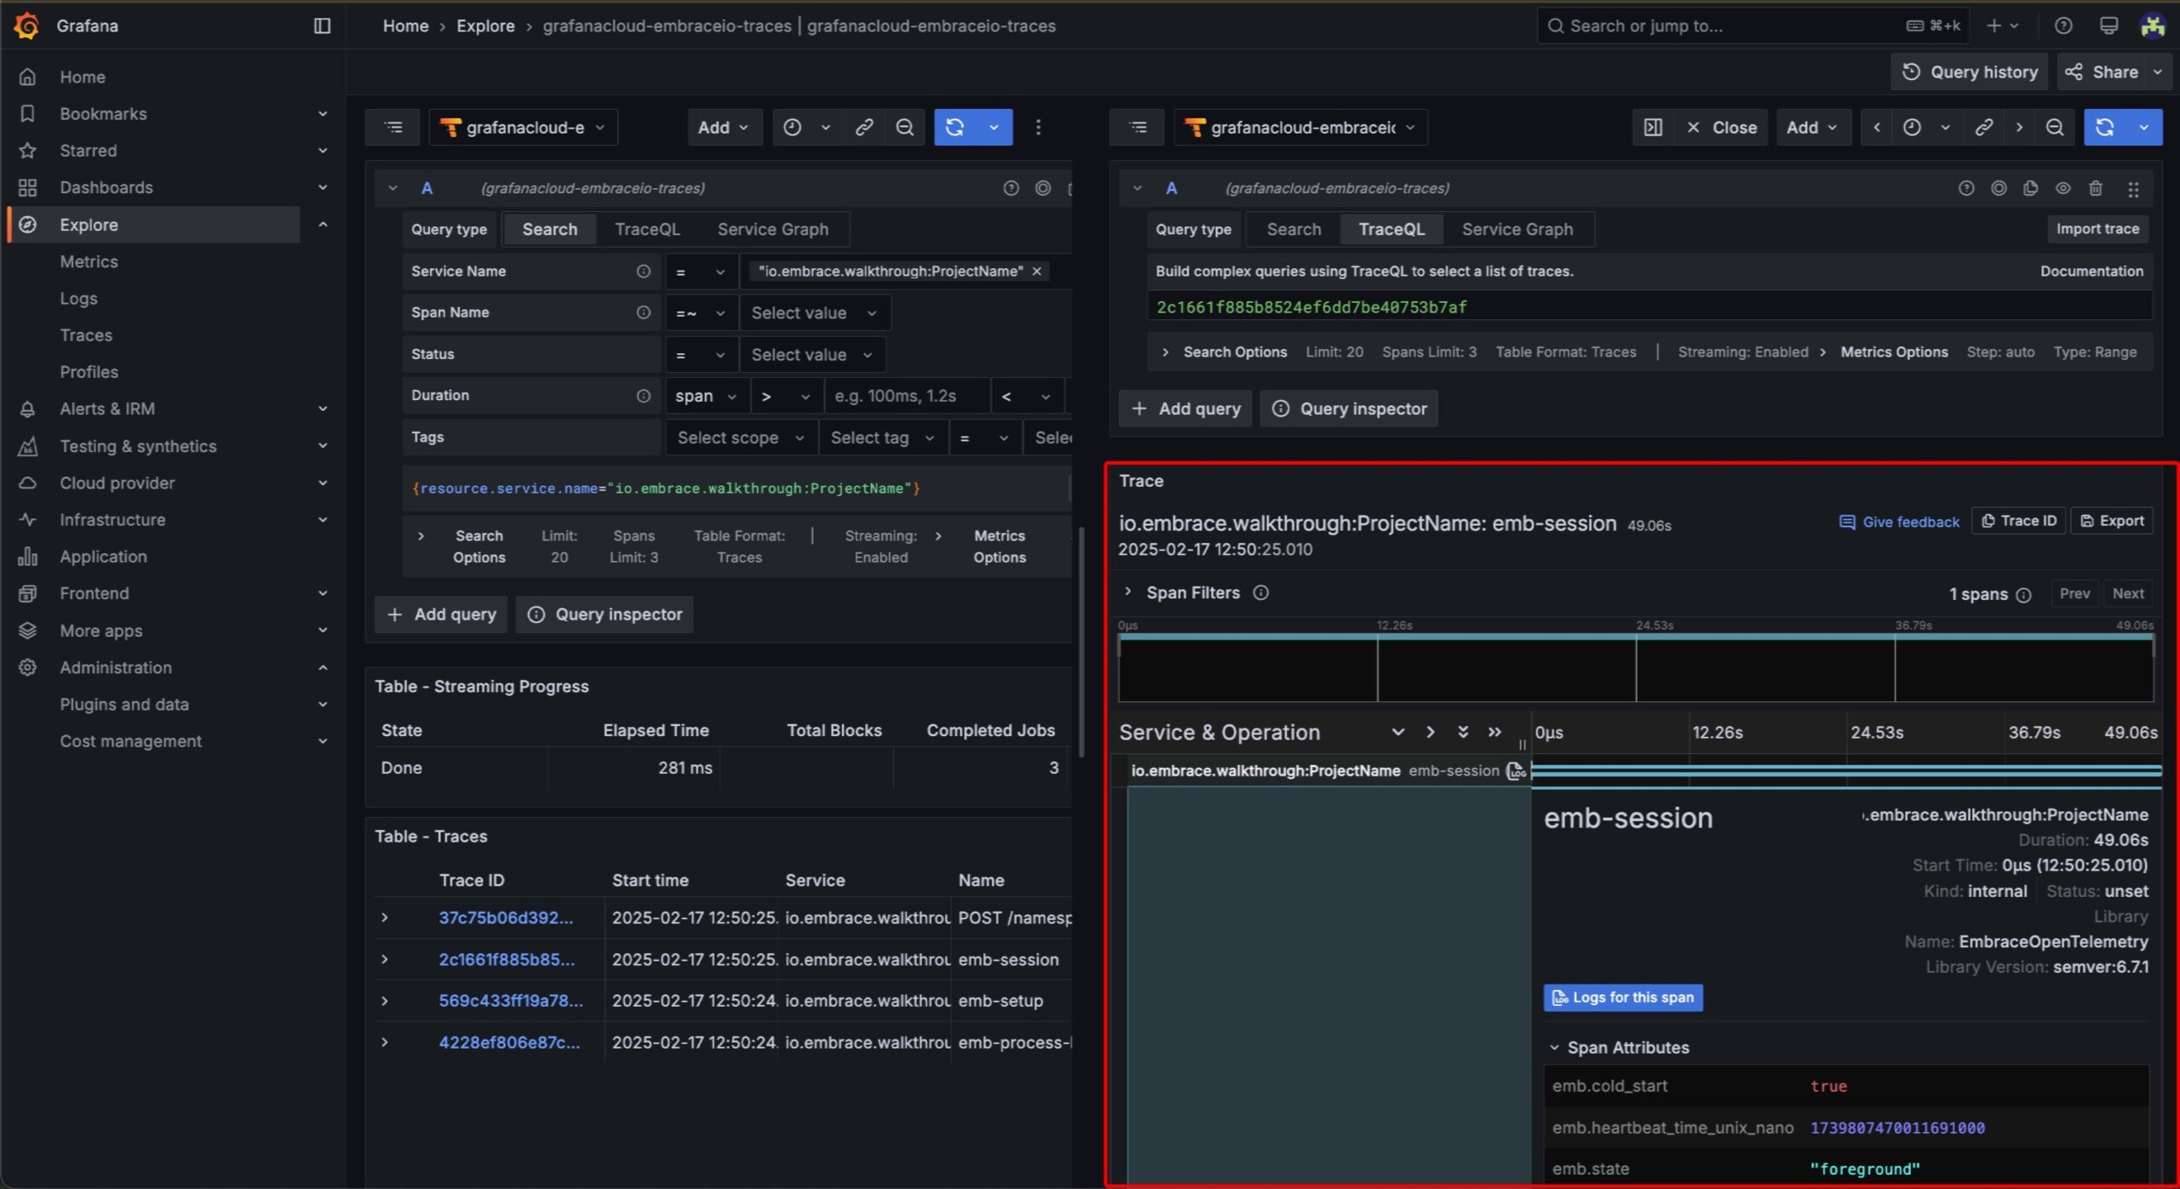Click the right pane query outline icon
The width and height of the screenshot is (2180, 1189).
[x=1138, y=127]
